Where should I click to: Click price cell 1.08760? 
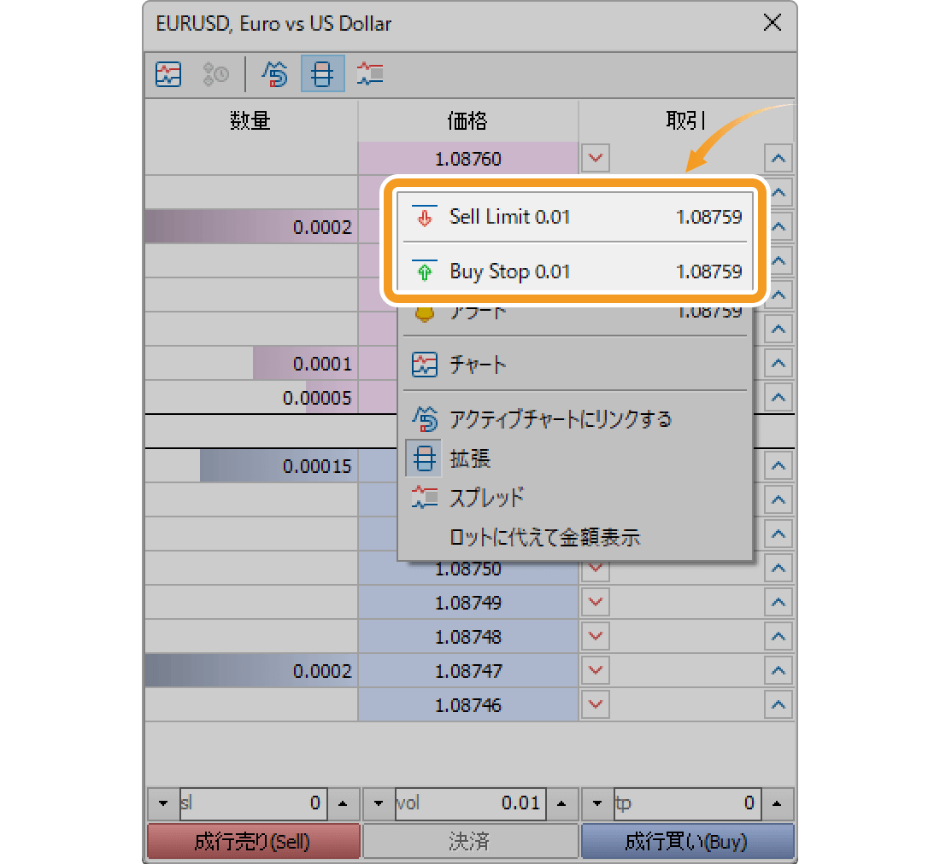[x=467, y=159]
